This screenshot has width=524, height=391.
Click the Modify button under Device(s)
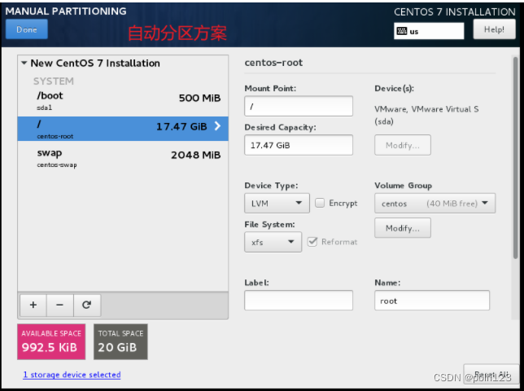pyautogui.click(x=403, y=145)
